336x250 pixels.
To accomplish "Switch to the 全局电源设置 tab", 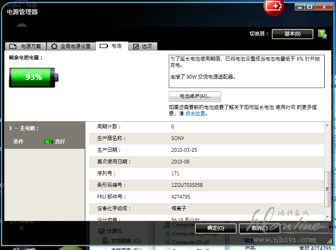I will point(71,46).
